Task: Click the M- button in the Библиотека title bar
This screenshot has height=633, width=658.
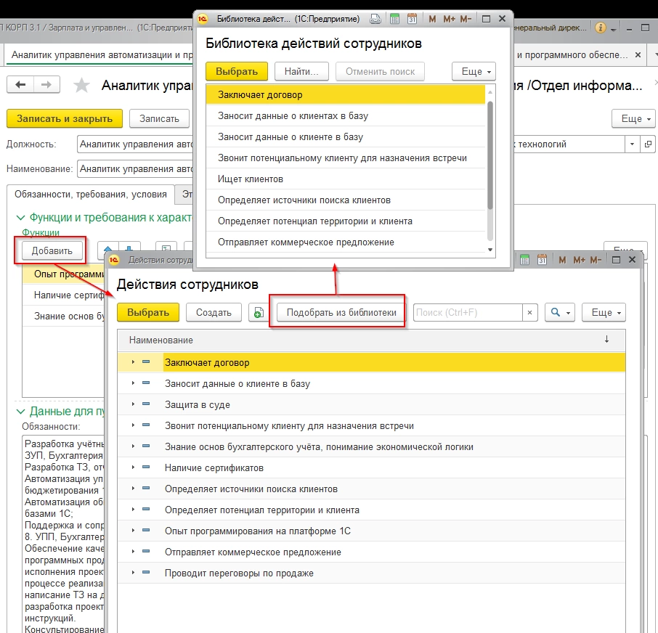Action: tap(466, 19)
